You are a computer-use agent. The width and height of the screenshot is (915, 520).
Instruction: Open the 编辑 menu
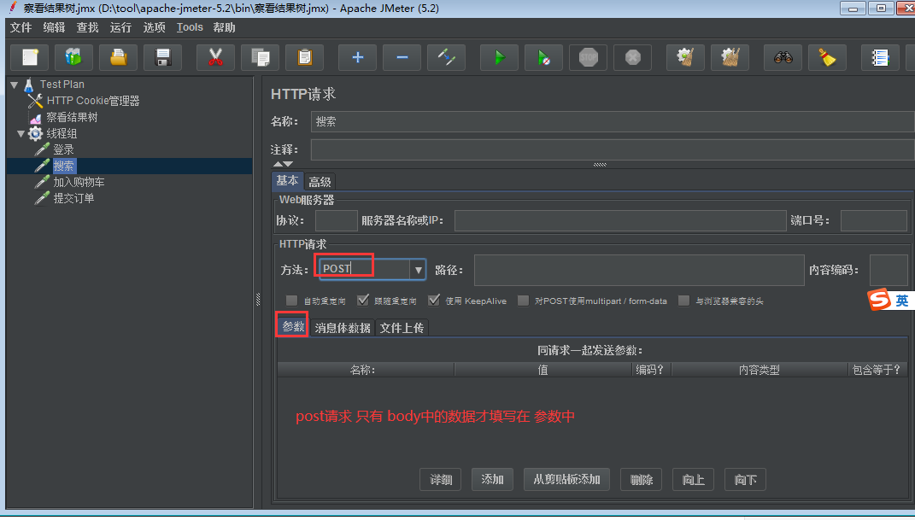coord(55,27)
